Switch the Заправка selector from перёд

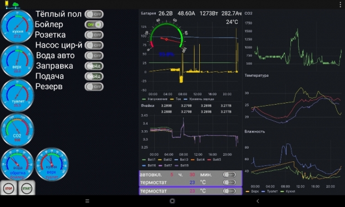[x=94, y=66]
